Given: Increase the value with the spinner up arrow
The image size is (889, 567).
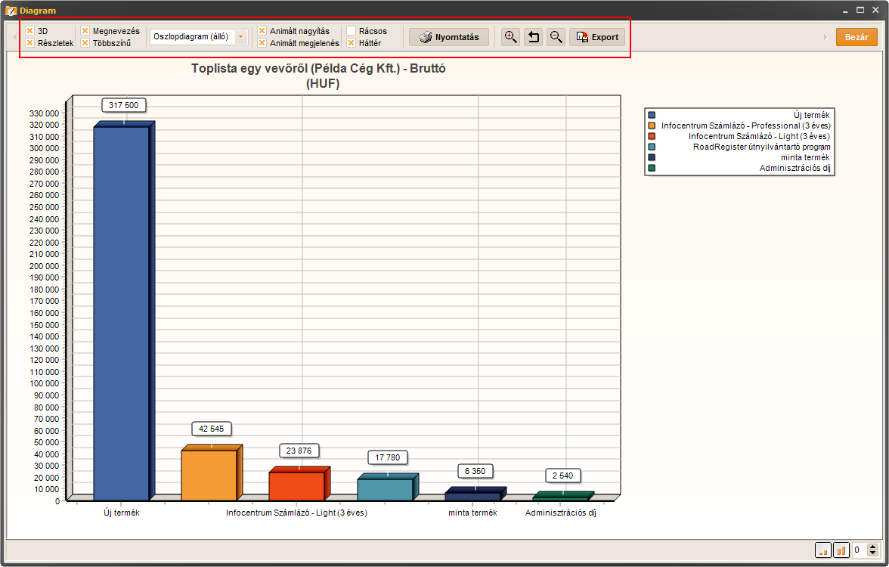Looking at the screenshot, I should [x=873, y=547].
